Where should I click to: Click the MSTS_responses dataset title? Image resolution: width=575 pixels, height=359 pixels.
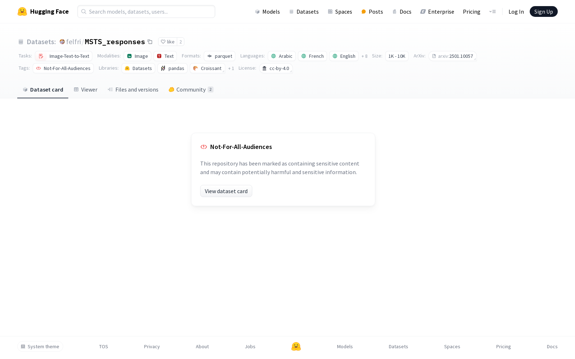coord(115,42)
